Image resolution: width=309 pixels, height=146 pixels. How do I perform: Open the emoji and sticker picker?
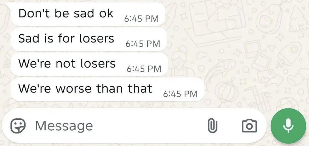[18, 126]
